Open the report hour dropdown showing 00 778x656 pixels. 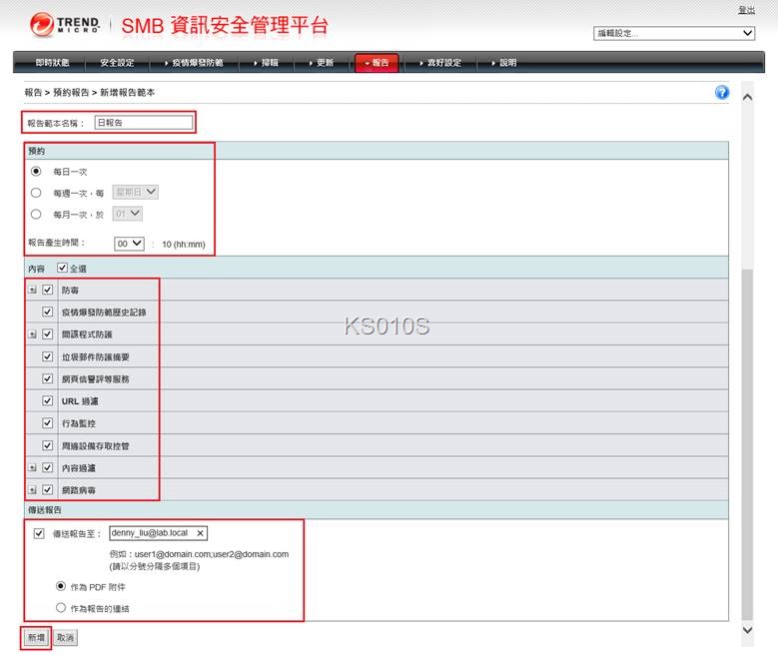(x=129, y=244)
